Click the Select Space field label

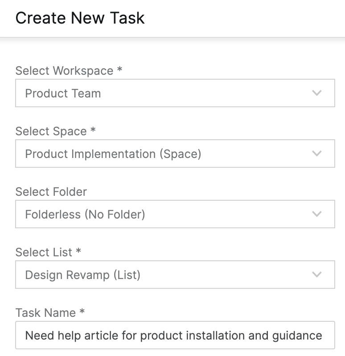(51, 131)
